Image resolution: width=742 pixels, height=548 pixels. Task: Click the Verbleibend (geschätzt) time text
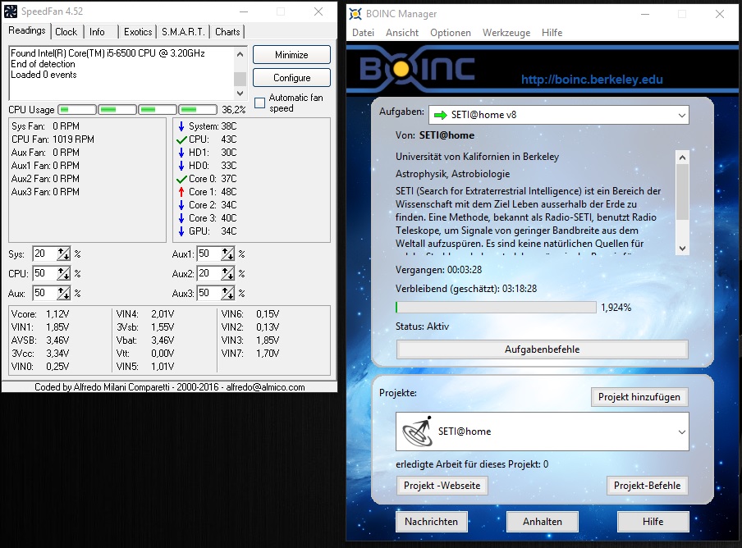(x=466, y=289)
